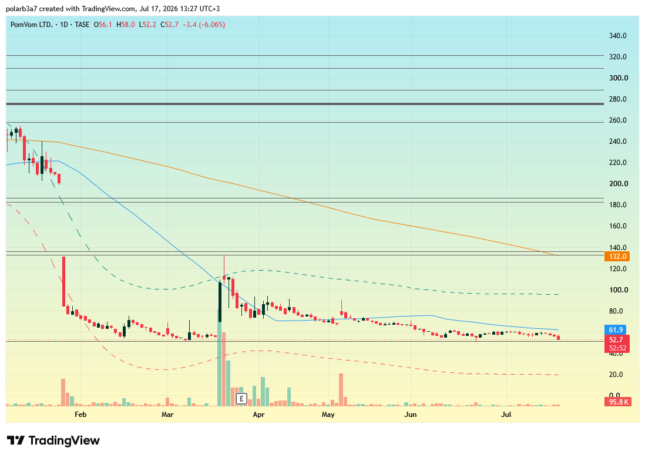645x458 pixels.
Task: Click the C52.7 close value
Action: coord(169,25)
